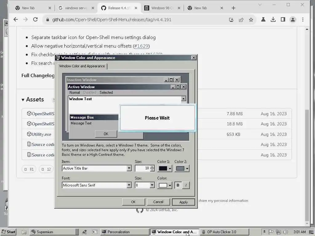Close the Window Color and Appearance dialog
Viewport: 315px width, 236px height.
pyautogui.click(x=193, y=57)
